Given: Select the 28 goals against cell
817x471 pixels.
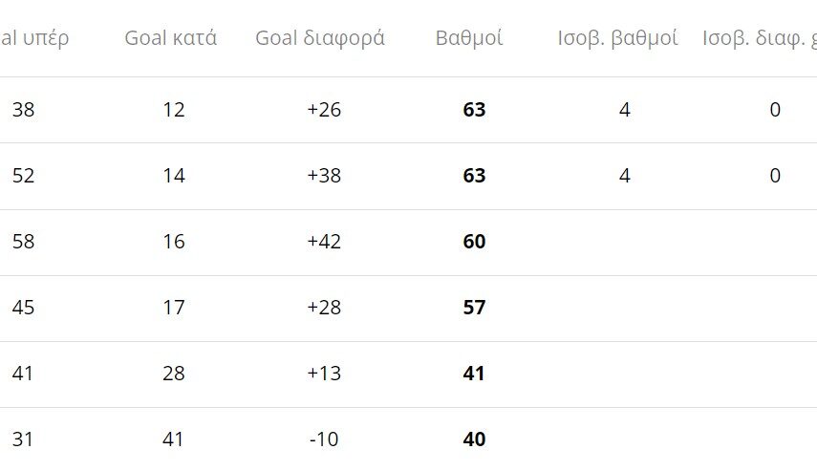Looking at the screenshot, I should 174,374.
